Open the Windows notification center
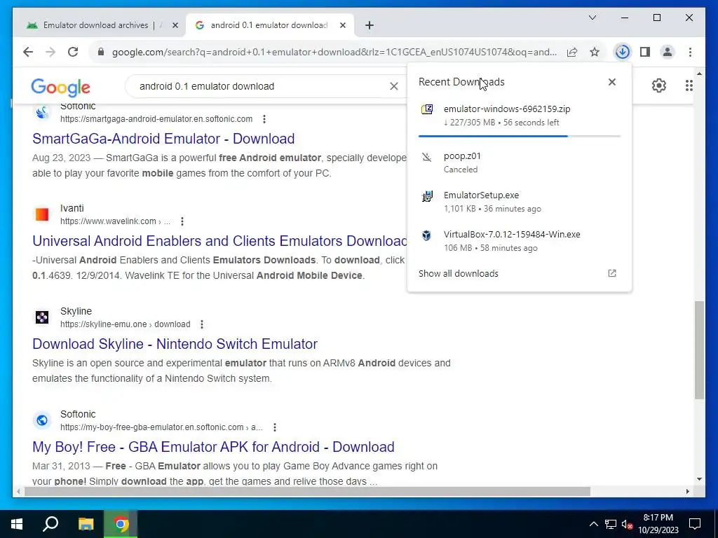The width and height of the screenshot is (718, 538). 695,524
